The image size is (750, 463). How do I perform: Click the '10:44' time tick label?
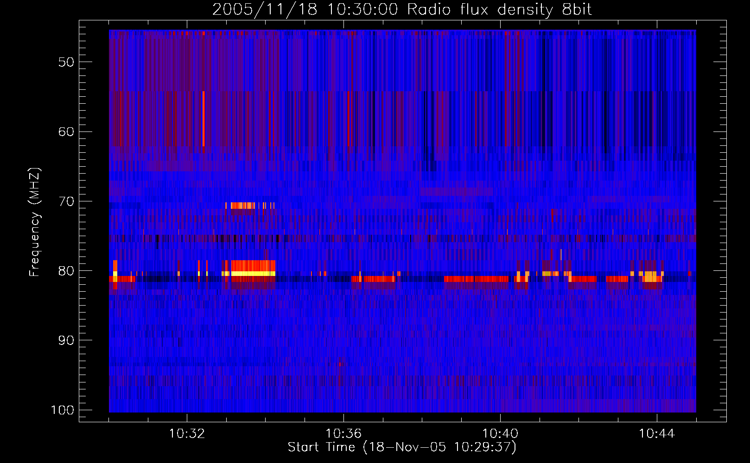point(657,434)
